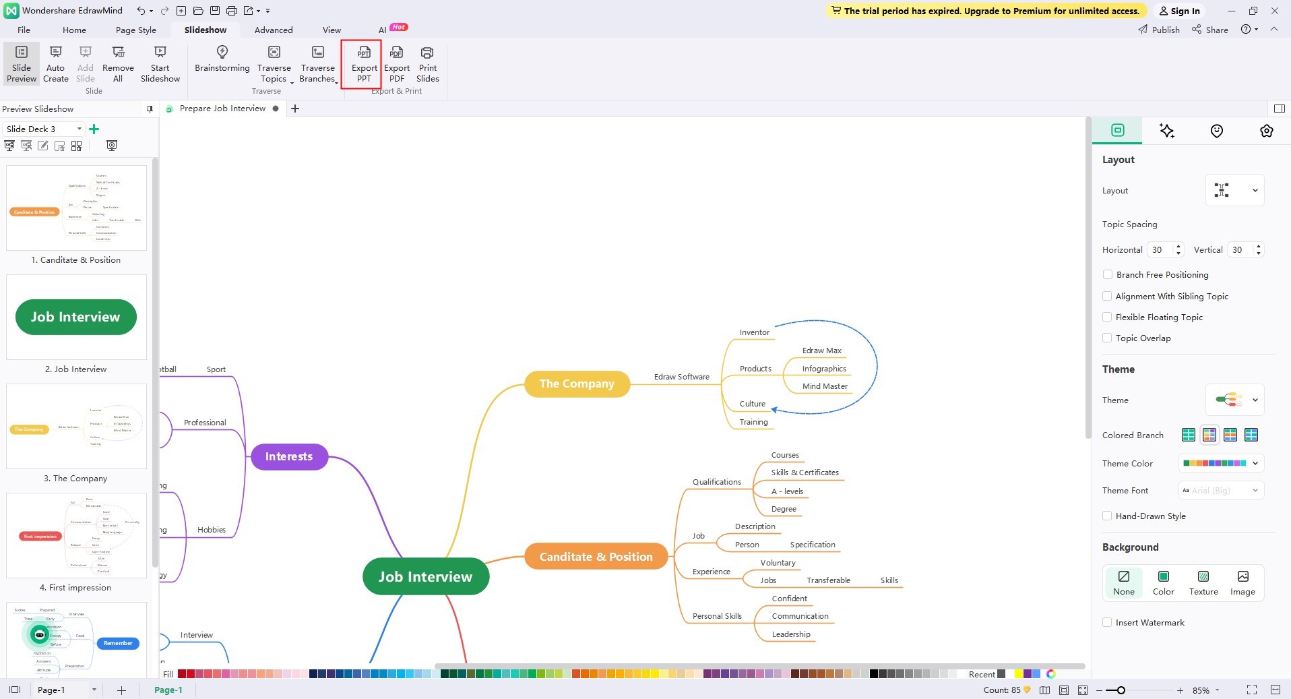Adjust the zoom slider handle
Screen dimensions: 1291x699
point(1121,690)
